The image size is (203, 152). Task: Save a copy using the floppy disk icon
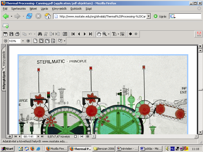tap(11, 34)
